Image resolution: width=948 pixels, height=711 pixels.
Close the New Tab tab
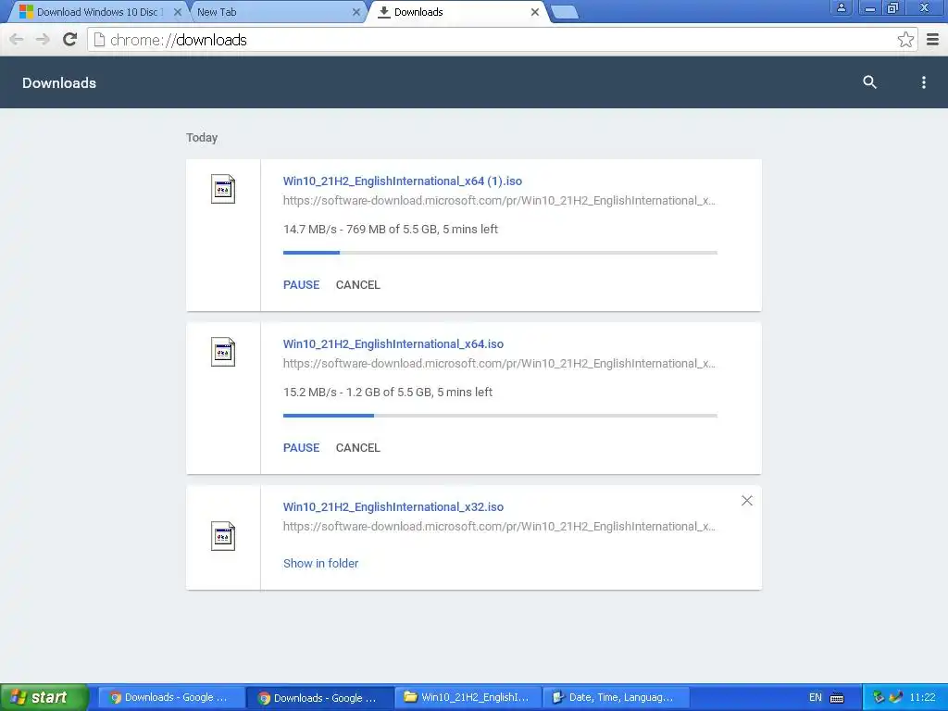click(356, 12)
